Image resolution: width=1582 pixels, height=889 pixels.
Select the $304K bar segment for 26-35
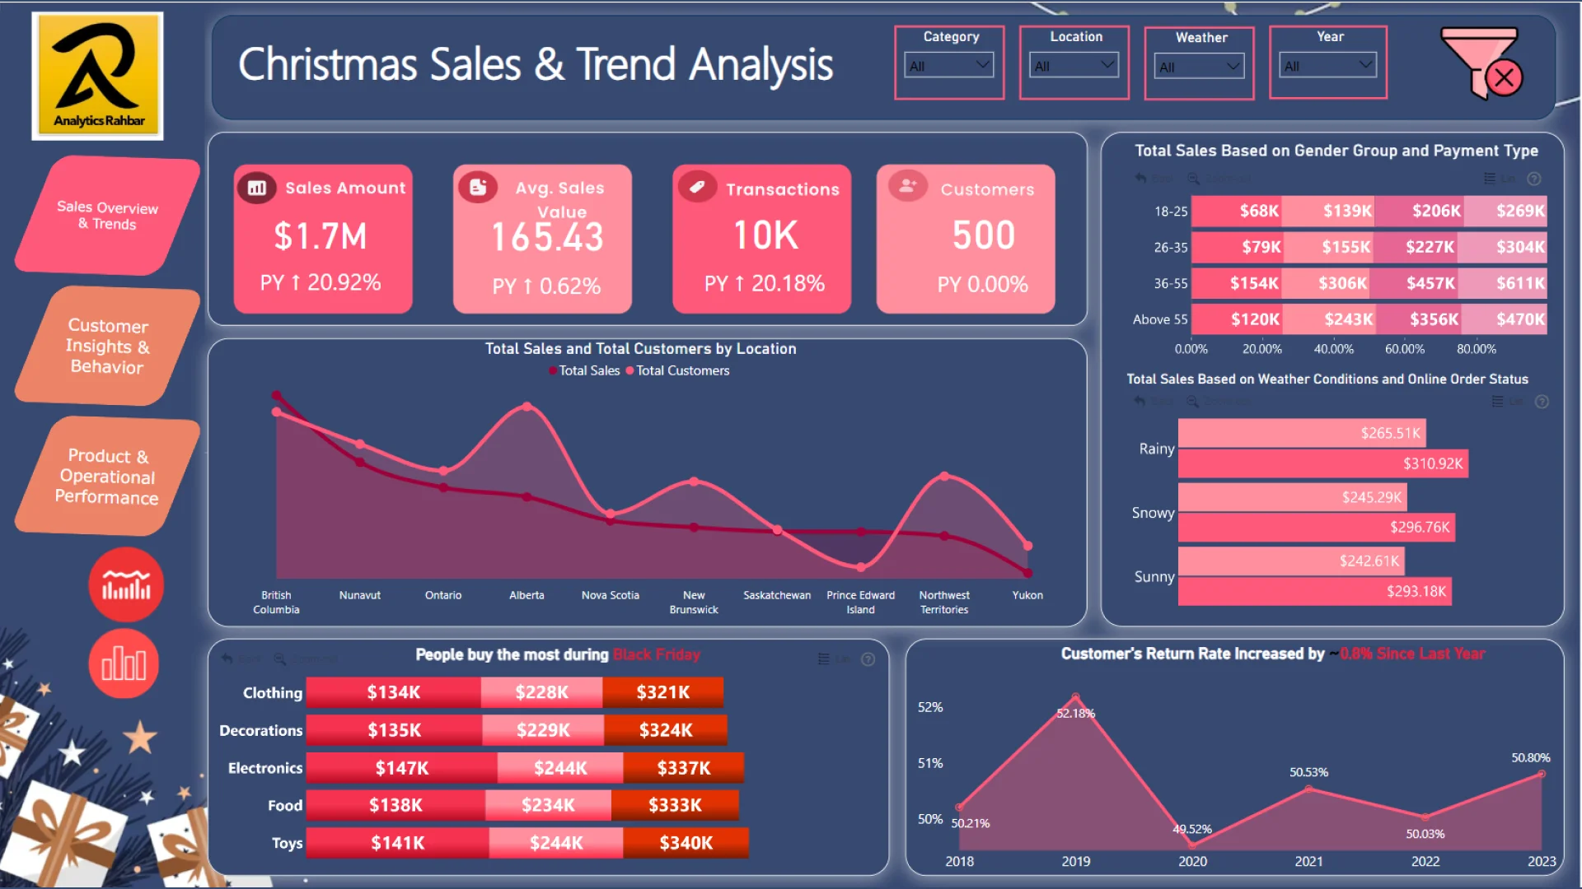[x=1502, y=247]
